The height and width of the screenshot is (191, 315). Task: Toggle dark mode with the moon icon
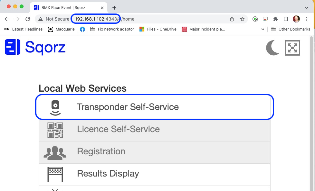pyautogui.click(x=272, y=48)
